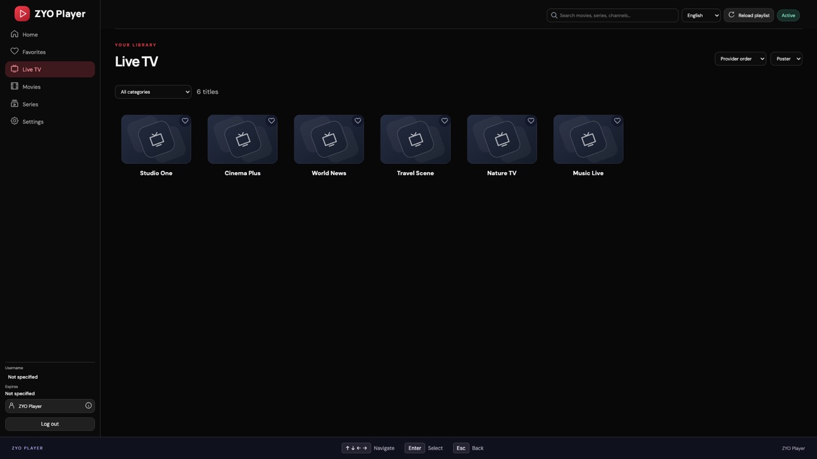Image resolution: width=817 pixels, height=459 pixels.
Task: Click the ZYO Player account entry
Action: 50,406
